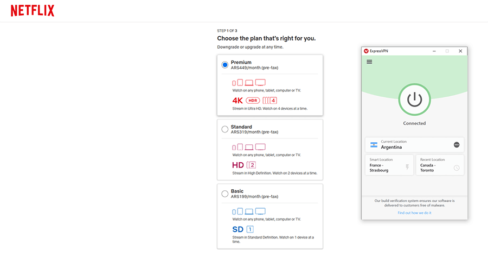Click the 'STEP 1 OF 3' label
This screenshot has height=253, width=488.
coord(227,31)
